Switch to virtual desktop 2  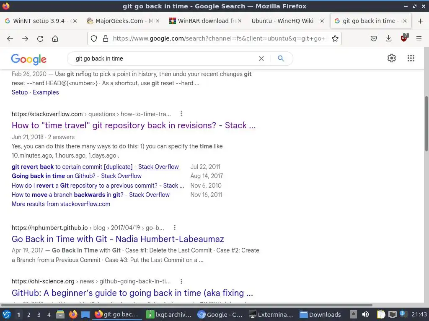pos(29,315)
